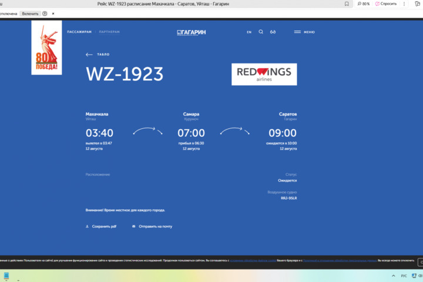Switch keyboard language РУС in tray
This screenshot has height=282, width=423.
click(x=404, y=276)
